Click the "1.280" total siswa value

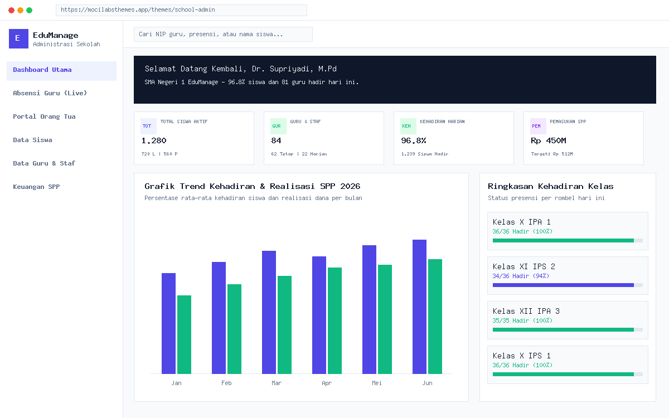coord(154,140)
